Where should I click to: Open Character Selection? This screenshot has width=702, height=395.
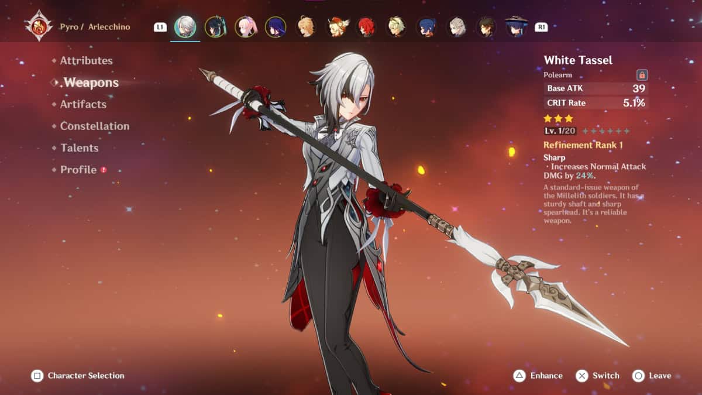click(x=78, y=376)
